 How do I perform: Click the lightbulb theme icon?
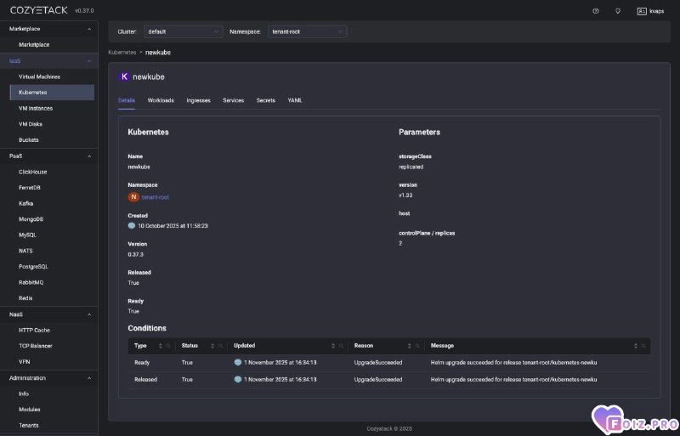tap(617, 11)
